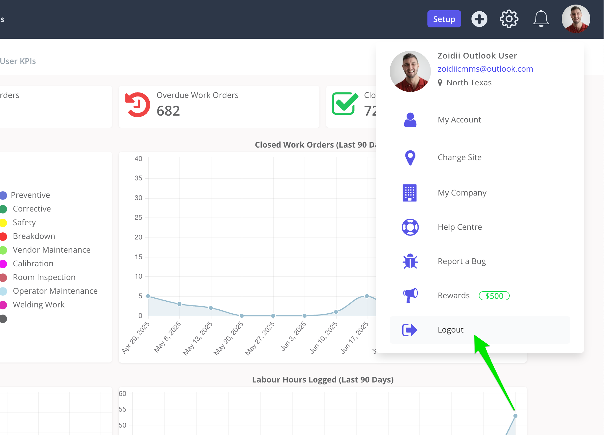Click the overdue work orders clock icon
The image size is (604, 435).
138,105
